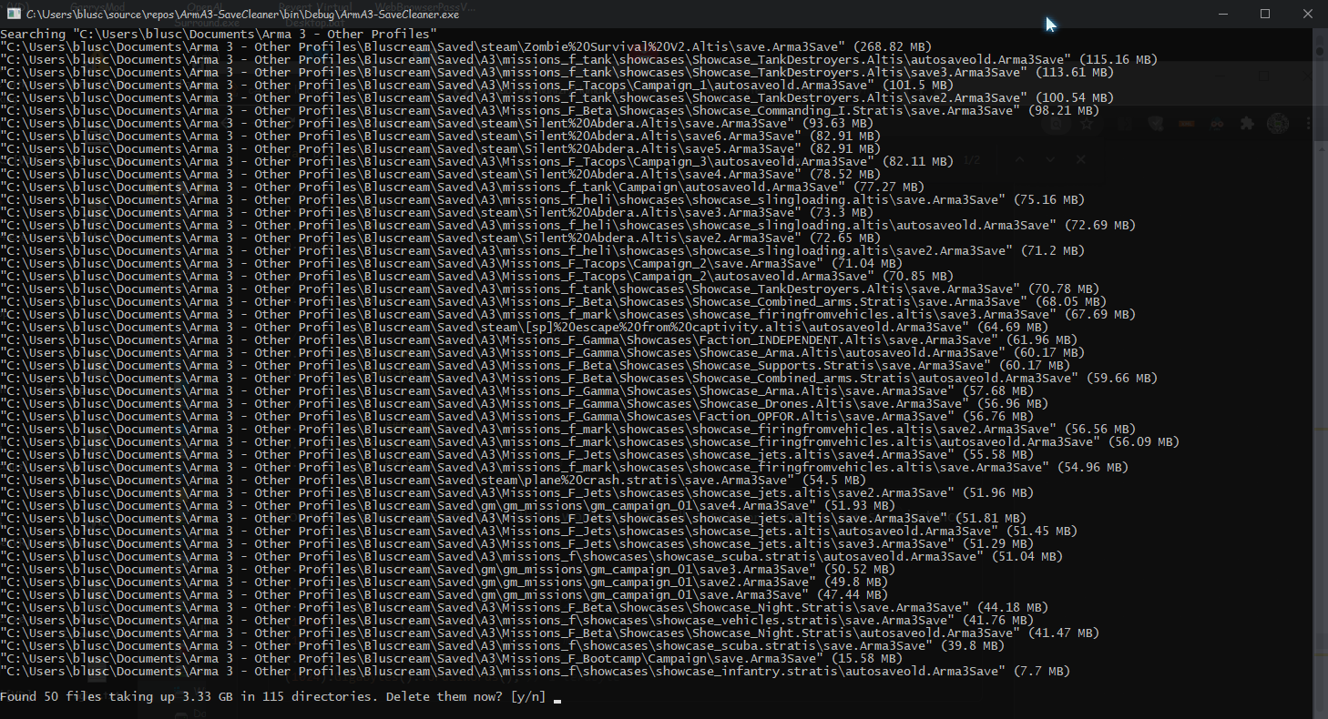Click the Showcase_Supports.Stratis save line
Viewport: 1328px width, 719px height.
(535, 365)
